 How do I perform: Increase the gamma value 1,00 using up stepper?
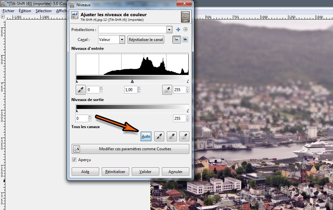(138, 88)
